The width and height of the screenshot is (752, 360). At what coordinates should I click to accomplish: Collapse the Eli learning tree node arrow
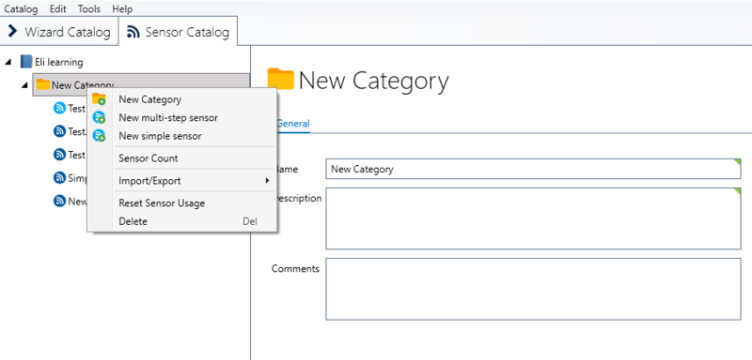tap(8, 62)
